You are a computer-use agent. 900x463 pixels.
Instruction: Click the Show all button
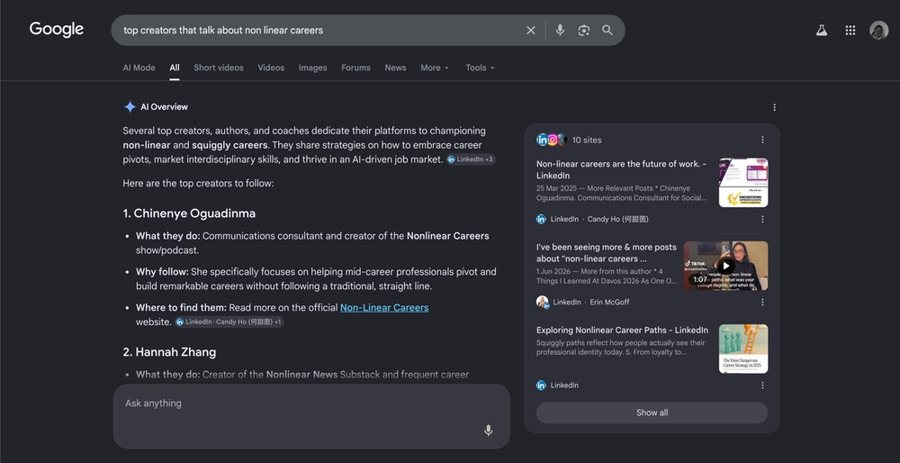652,413
